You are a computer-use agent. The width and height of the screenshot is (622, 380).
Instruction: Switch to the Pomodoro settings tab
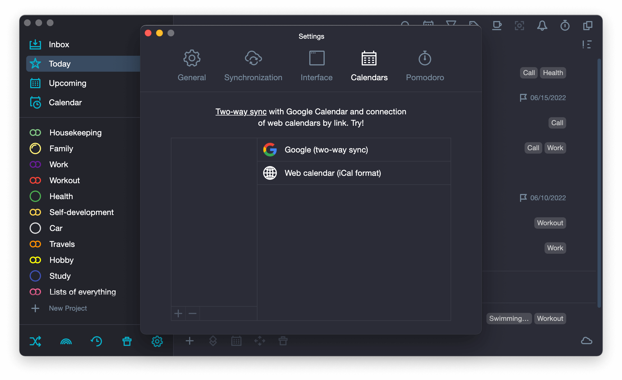click(x=425, y=66)
